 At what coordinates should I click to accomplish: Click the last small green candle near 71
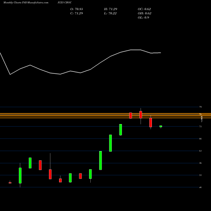(161, 126)
